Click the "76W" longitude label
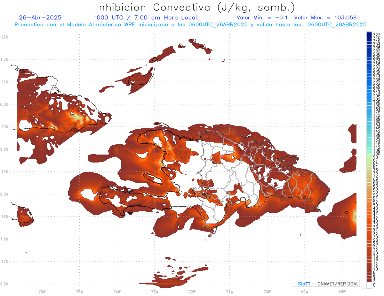 click(x=42, y=292)
